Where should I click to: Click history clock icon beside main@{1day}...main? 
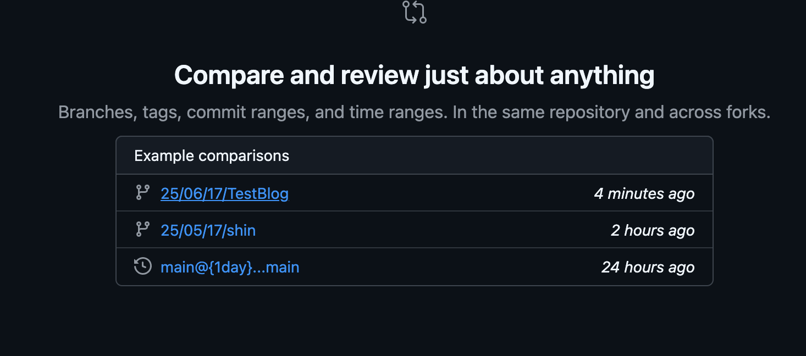[142, 266]
